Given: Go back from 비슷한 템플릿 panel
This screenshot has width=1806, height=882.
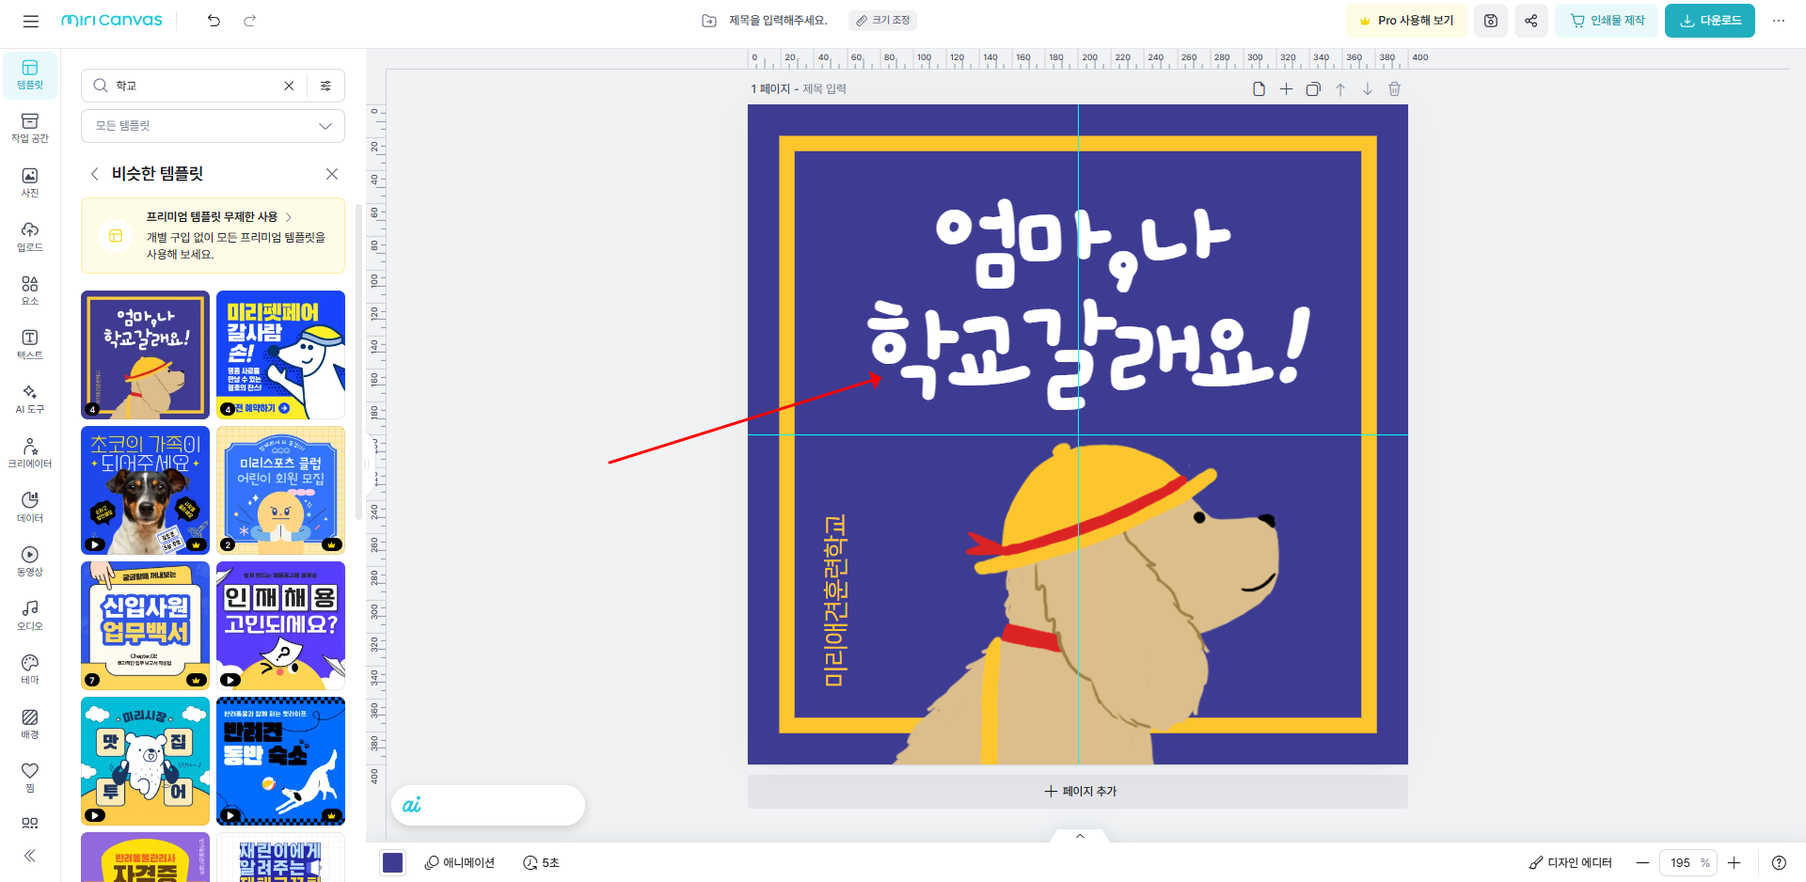Looking at the screenshot, I should click(x=94, y=174).
